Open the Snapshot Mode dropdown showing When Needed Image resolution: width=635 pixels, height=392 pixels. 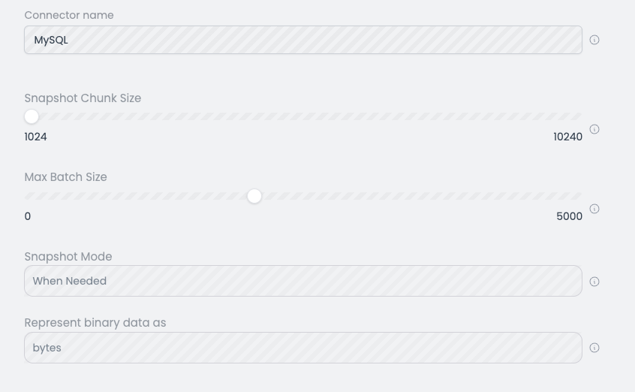tap(303, 281)
